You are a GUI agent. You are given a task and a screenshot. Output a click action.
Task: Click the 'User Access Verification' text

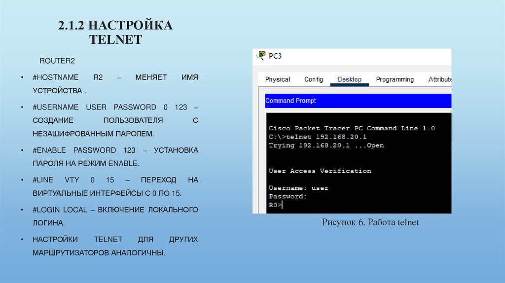coord(320,171)
